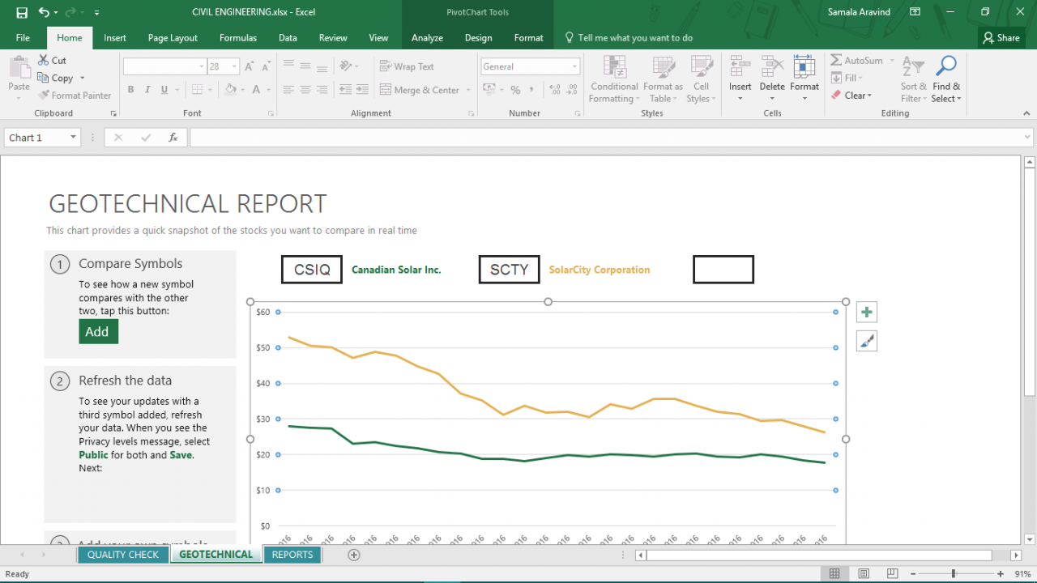The width and height of the screenshot is (1037, 583).
Task: Open the General number format dropdown
Action: pyautogui.click(x=574, y=66)
